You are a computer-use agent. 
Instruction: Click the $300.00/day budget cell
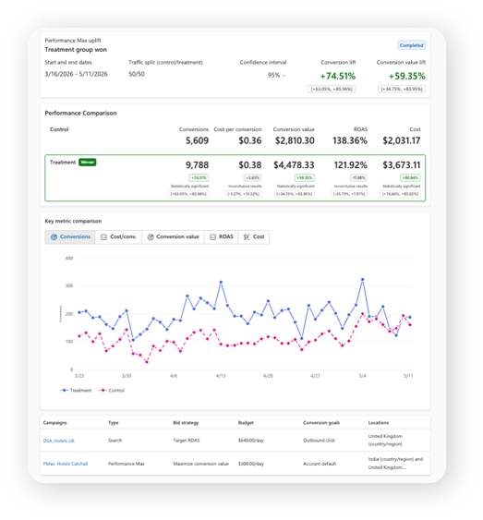click(x=251, y=464)
